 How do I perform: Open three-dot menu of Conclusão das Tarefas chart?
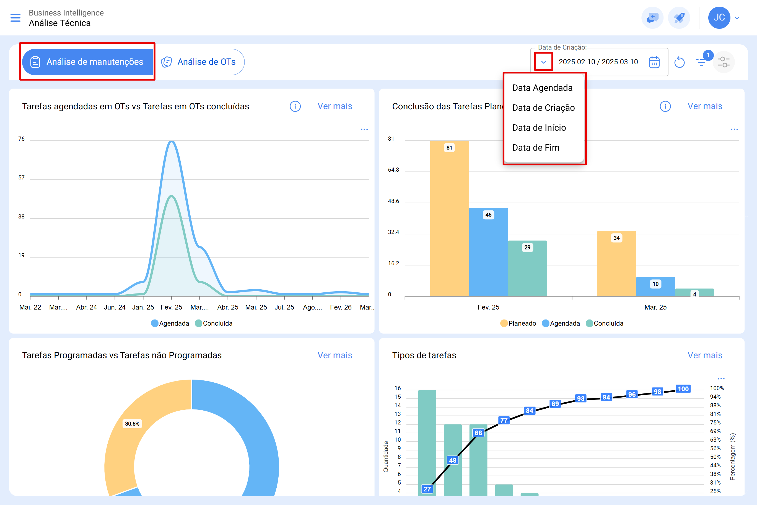point(735,129)
